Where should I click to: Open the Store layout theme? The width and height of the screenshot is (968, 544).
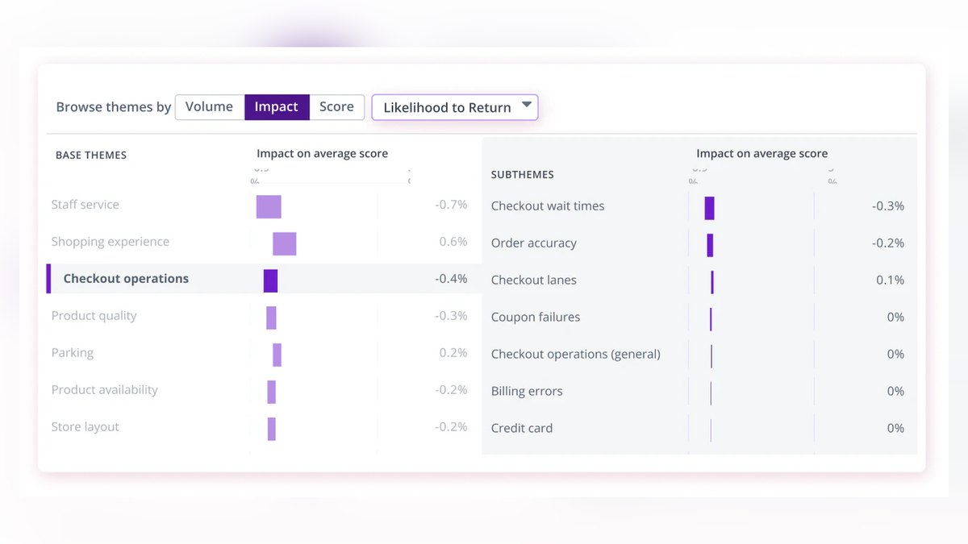click(85, 427)
